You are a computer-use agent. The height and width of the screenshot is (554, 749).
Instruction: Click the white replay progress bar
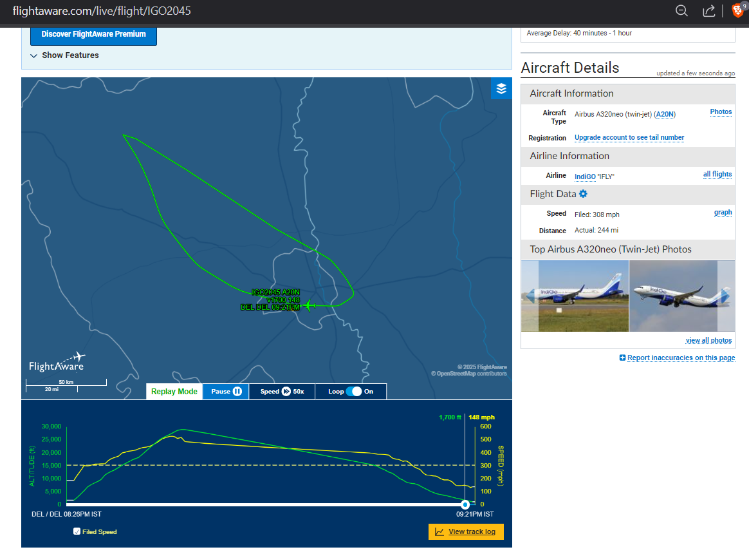(266, 505)
